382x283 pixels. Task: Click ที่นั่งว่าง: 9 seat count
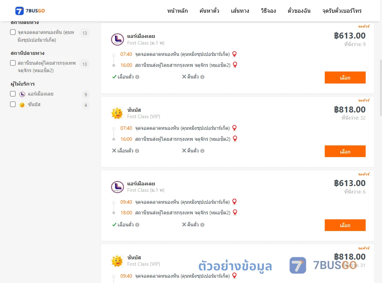click(x=355, y=44)
